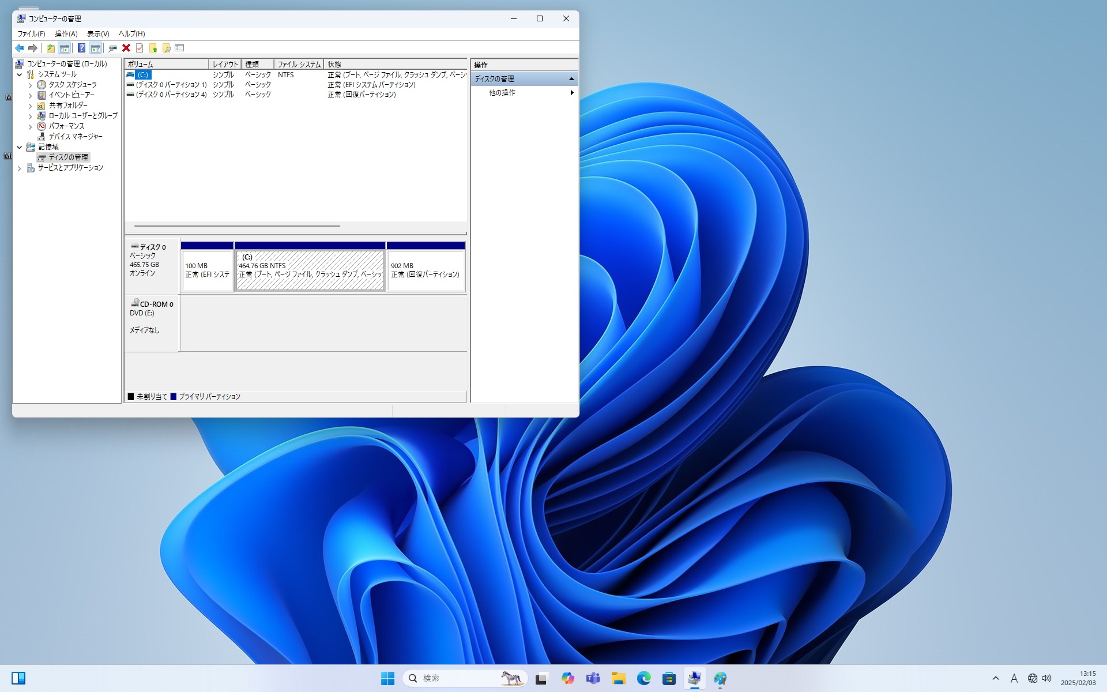The height and width of the screenshot is (692, 1107).
Task: Collapse the 記憶域 tree node
Action: click(19, 148)
